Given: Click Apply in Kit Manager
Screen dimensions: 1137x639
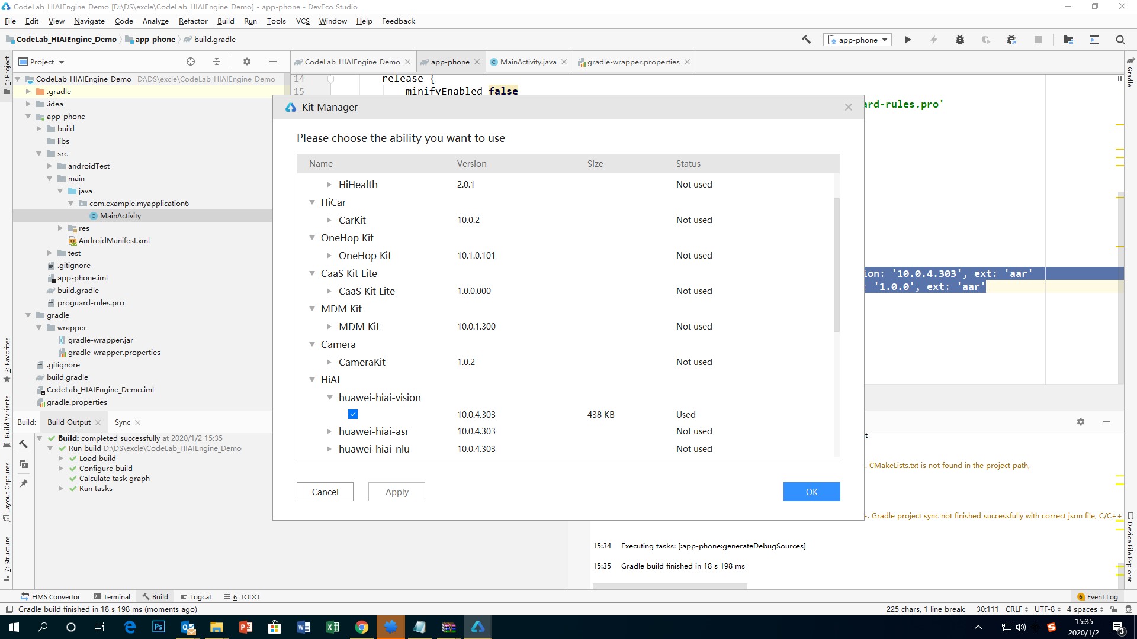Looking at the screenshot, I should pos(397,492).
